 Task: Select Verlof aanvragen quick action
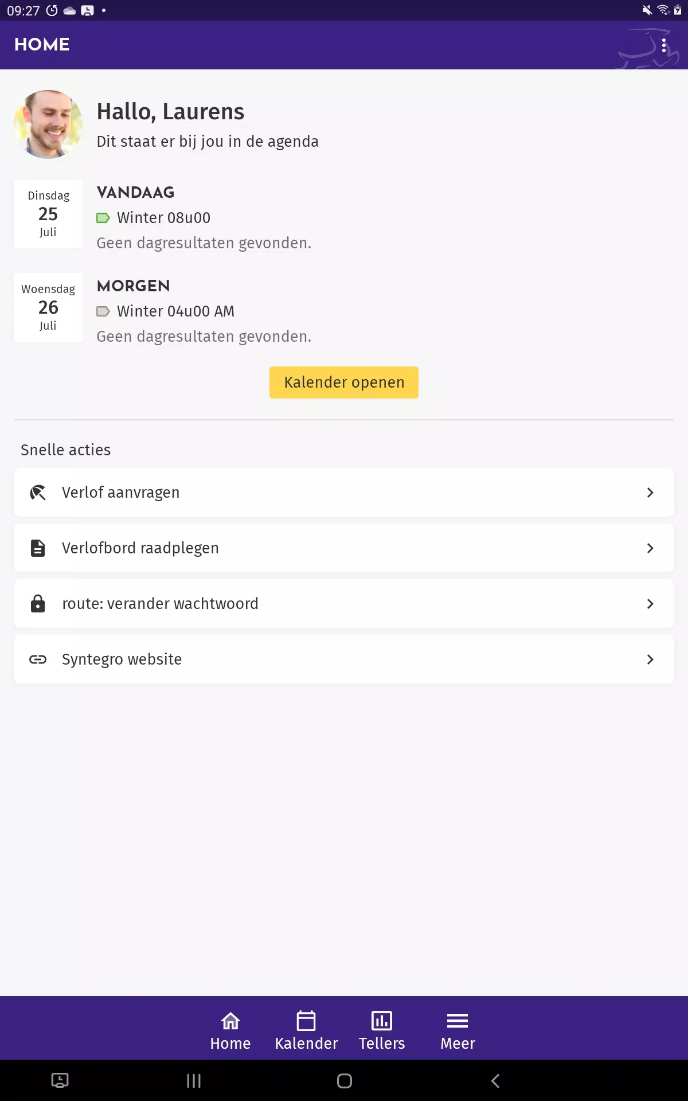click(344, 493)
